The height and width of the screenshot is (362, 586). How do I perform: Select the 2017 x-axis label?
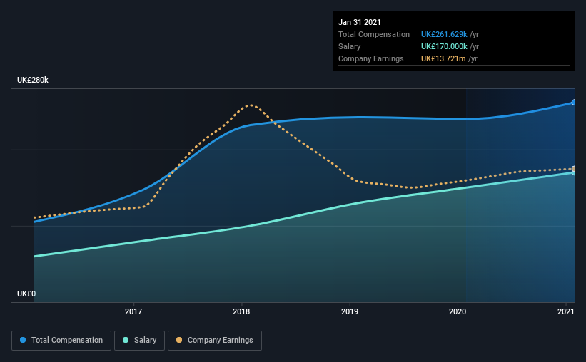tap(133, 311)
